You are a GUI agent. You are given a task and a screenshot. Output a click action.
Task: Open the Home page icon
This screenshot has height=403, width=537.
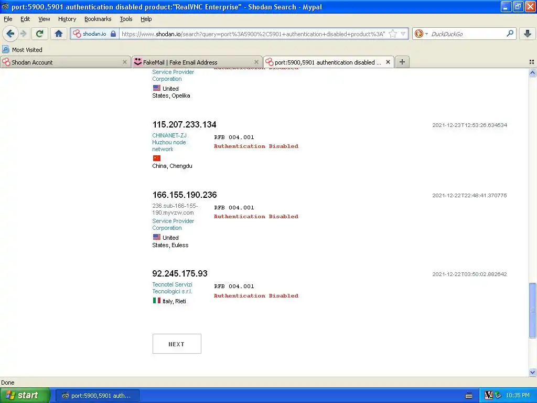59,34
